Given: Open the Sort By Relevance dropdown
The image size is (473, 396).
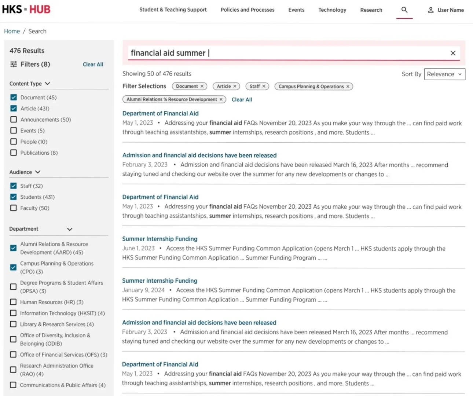Looking at the screenshot, I should click(444, 74).
